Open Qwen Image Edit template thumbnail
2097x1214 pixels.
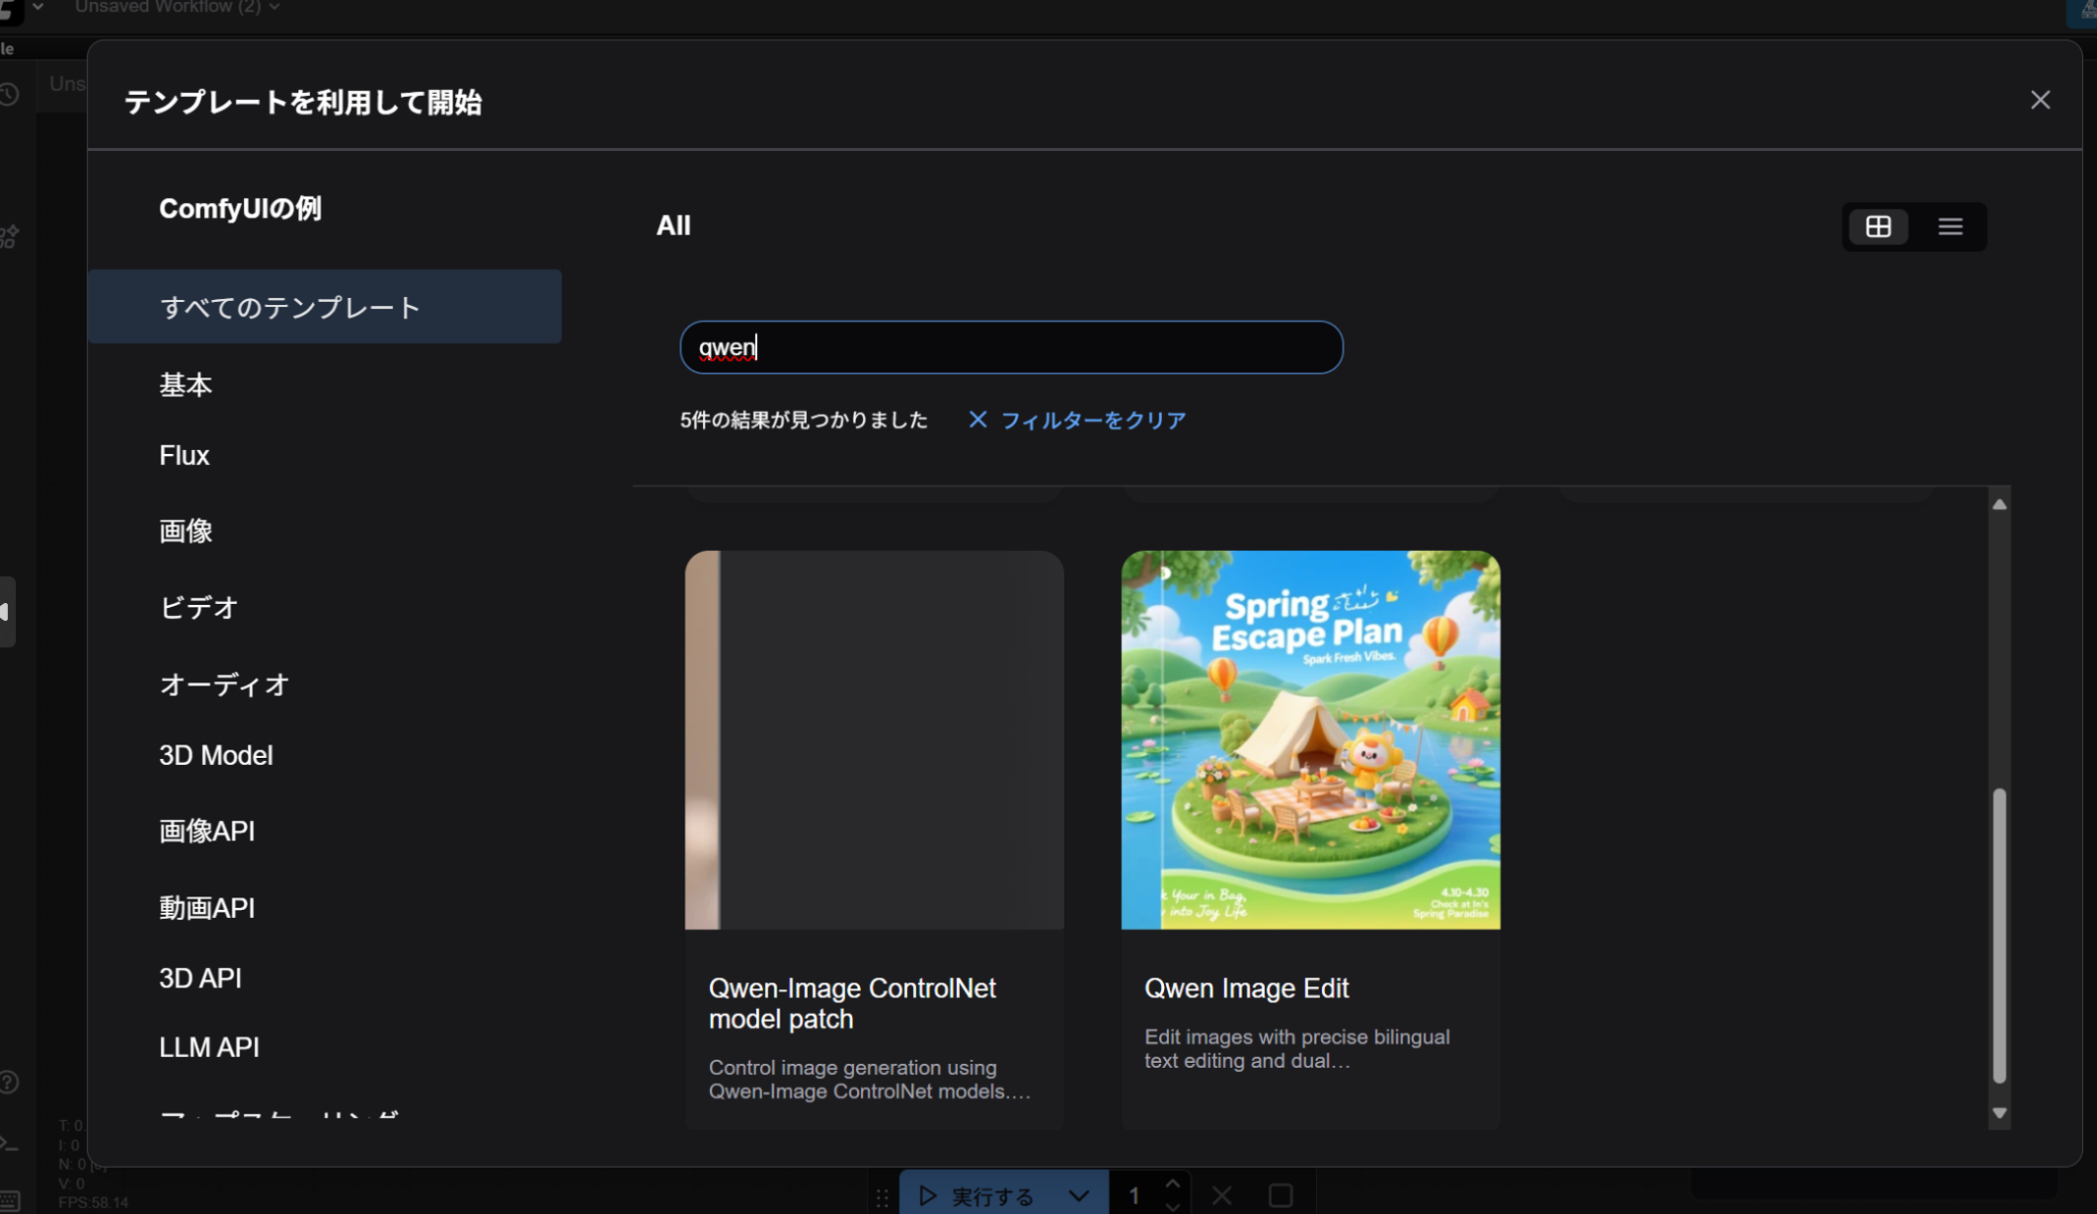click(1310, 739)
